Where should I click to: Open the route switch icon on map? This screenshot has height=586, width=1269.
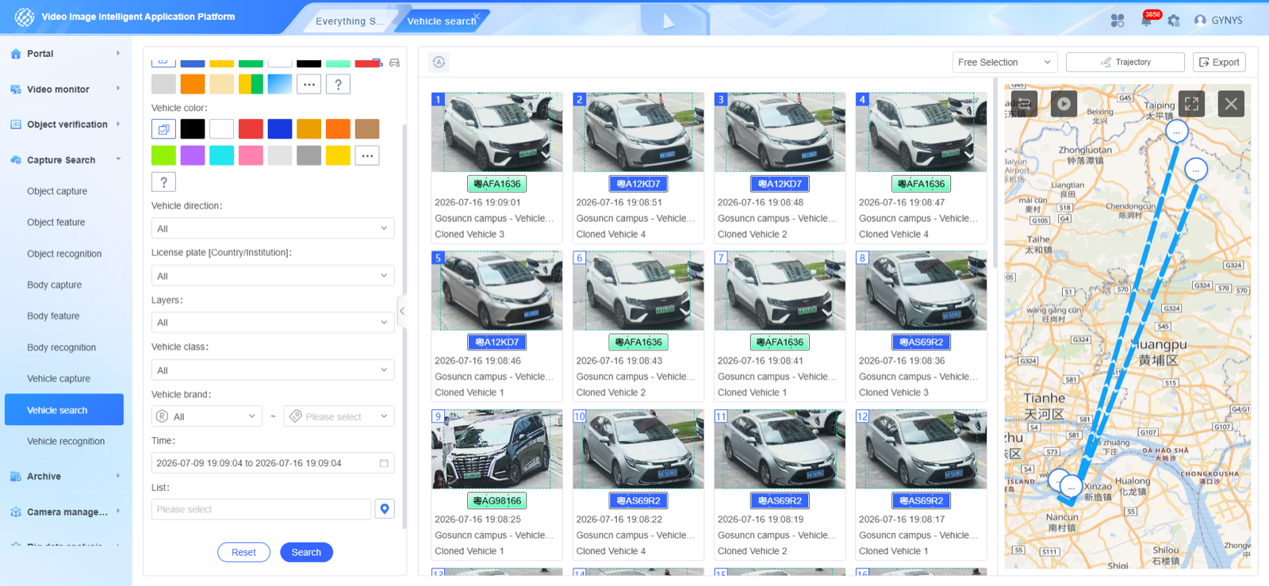pos(1024,104)
